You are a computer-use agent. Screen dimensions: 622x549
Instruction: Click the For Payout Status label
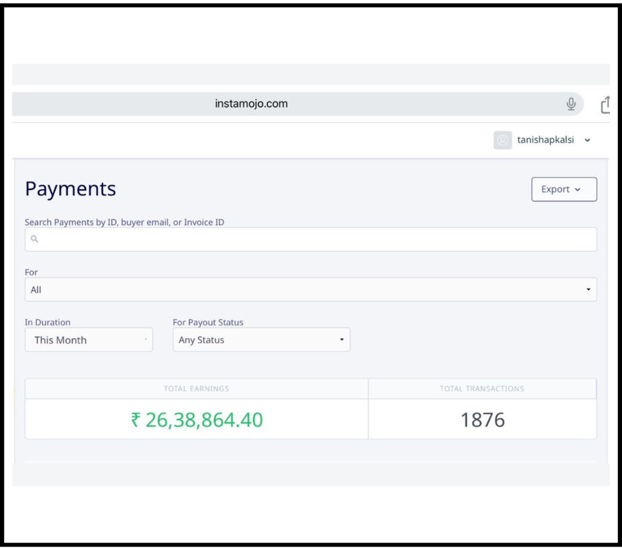(x=208, y=322)
